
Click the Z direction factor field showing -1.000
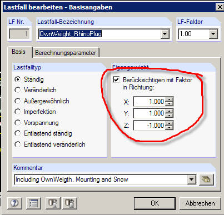coord(149,126)
